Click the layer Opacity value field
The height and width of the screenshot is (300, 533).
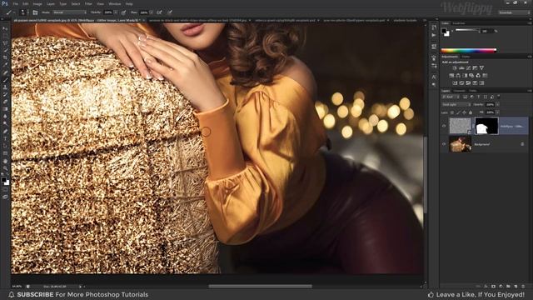[490, 104]
